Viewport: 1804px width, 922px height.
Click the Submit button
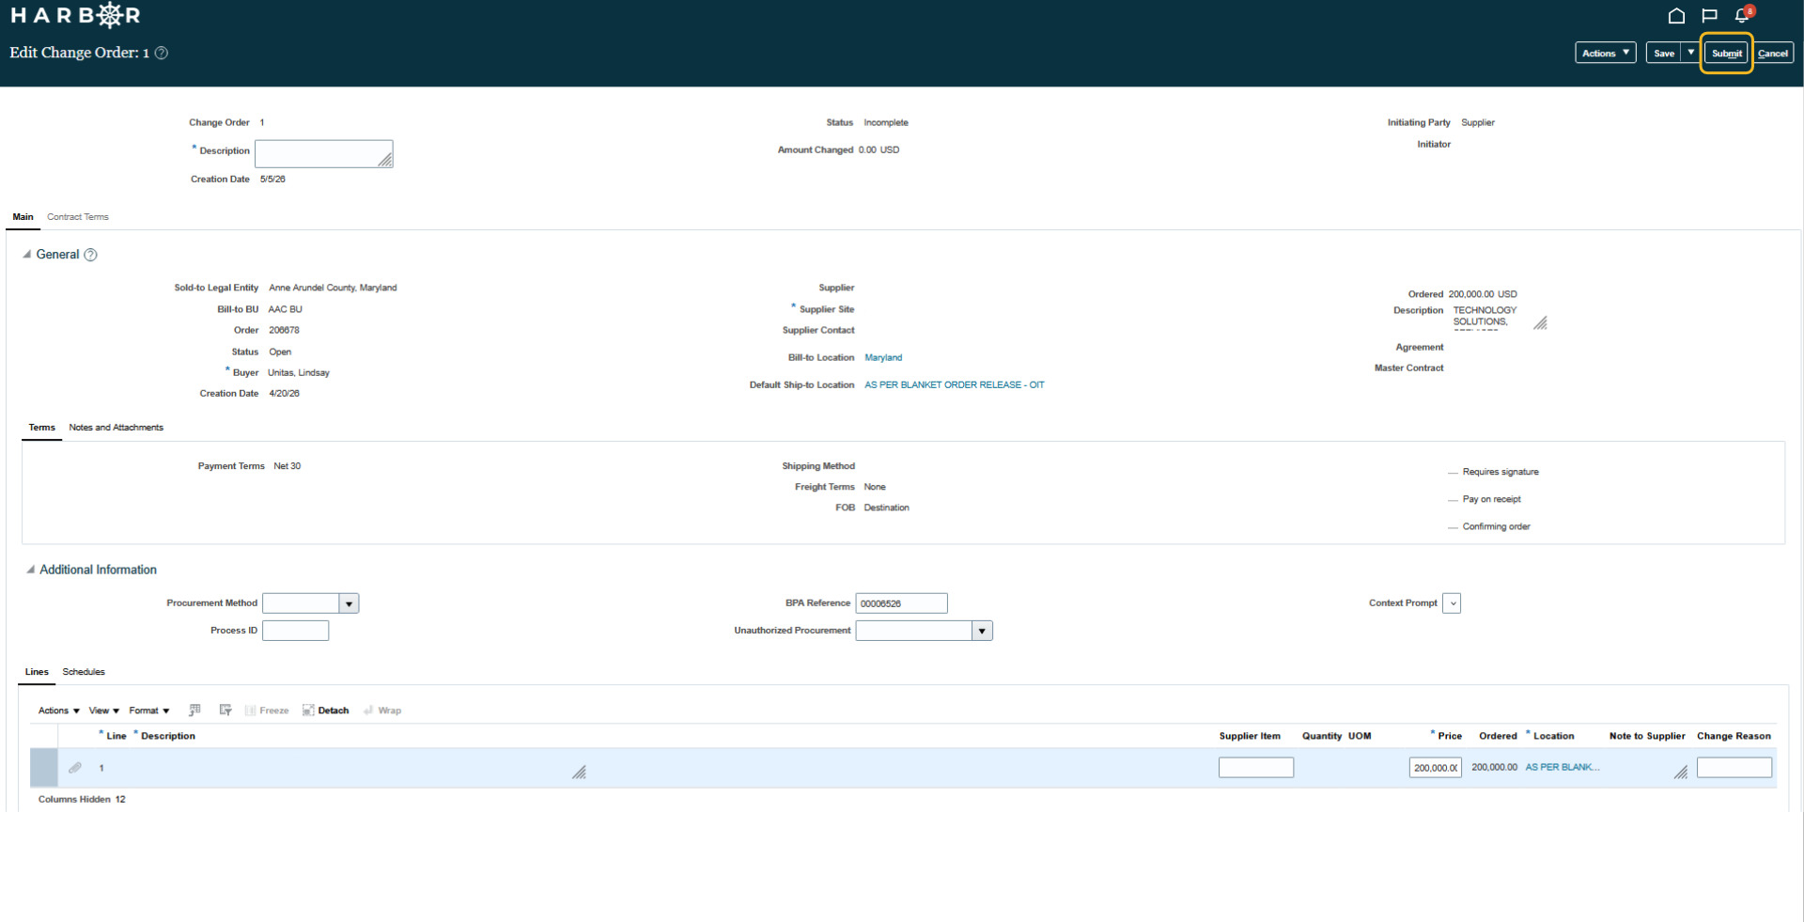(x=1726, y=53)
